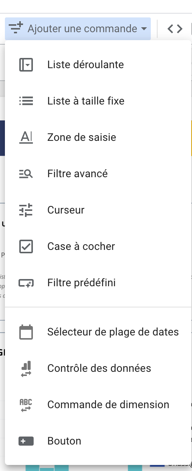Collapse the Ajouter une commande dropdown arrow

tap(144, 29)
